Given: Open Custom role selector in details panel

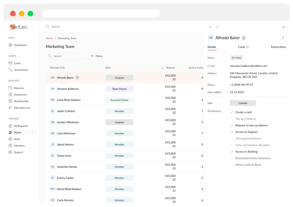Looking at the screenshot, I should [243, 103].
